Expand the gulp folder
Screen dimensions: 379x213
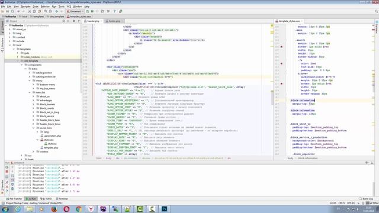pos(18,53)
